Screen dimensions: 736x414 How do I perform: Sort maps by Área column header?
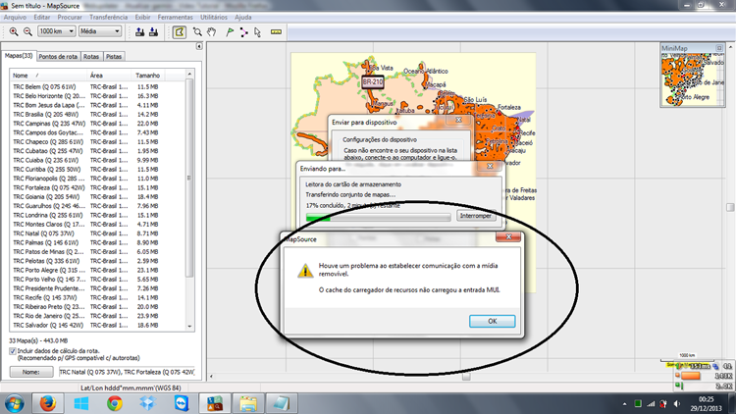click(x=109, y=76)
